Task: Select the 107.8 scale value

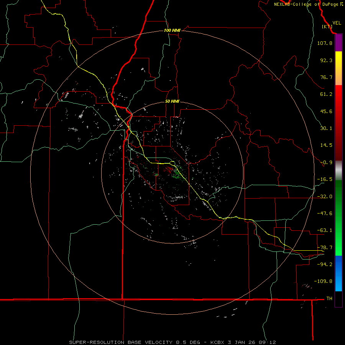Action: coord(325,43)
